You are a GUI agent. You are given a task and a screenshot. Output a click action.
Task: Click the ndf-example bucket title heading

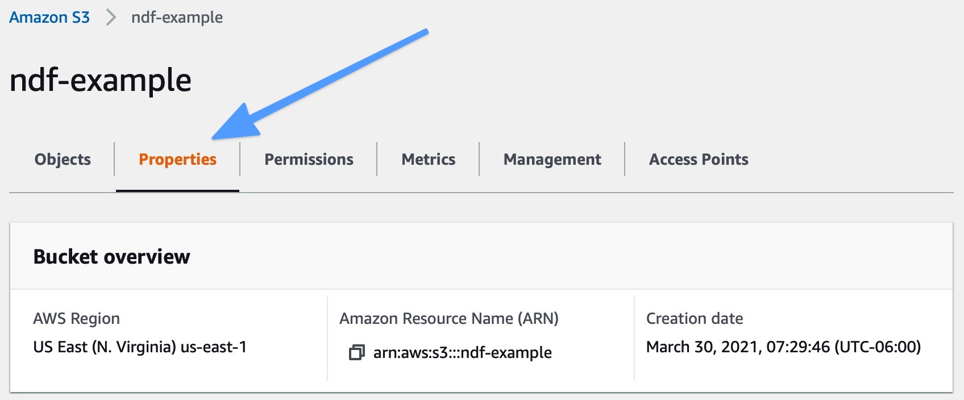coord(101,80)
